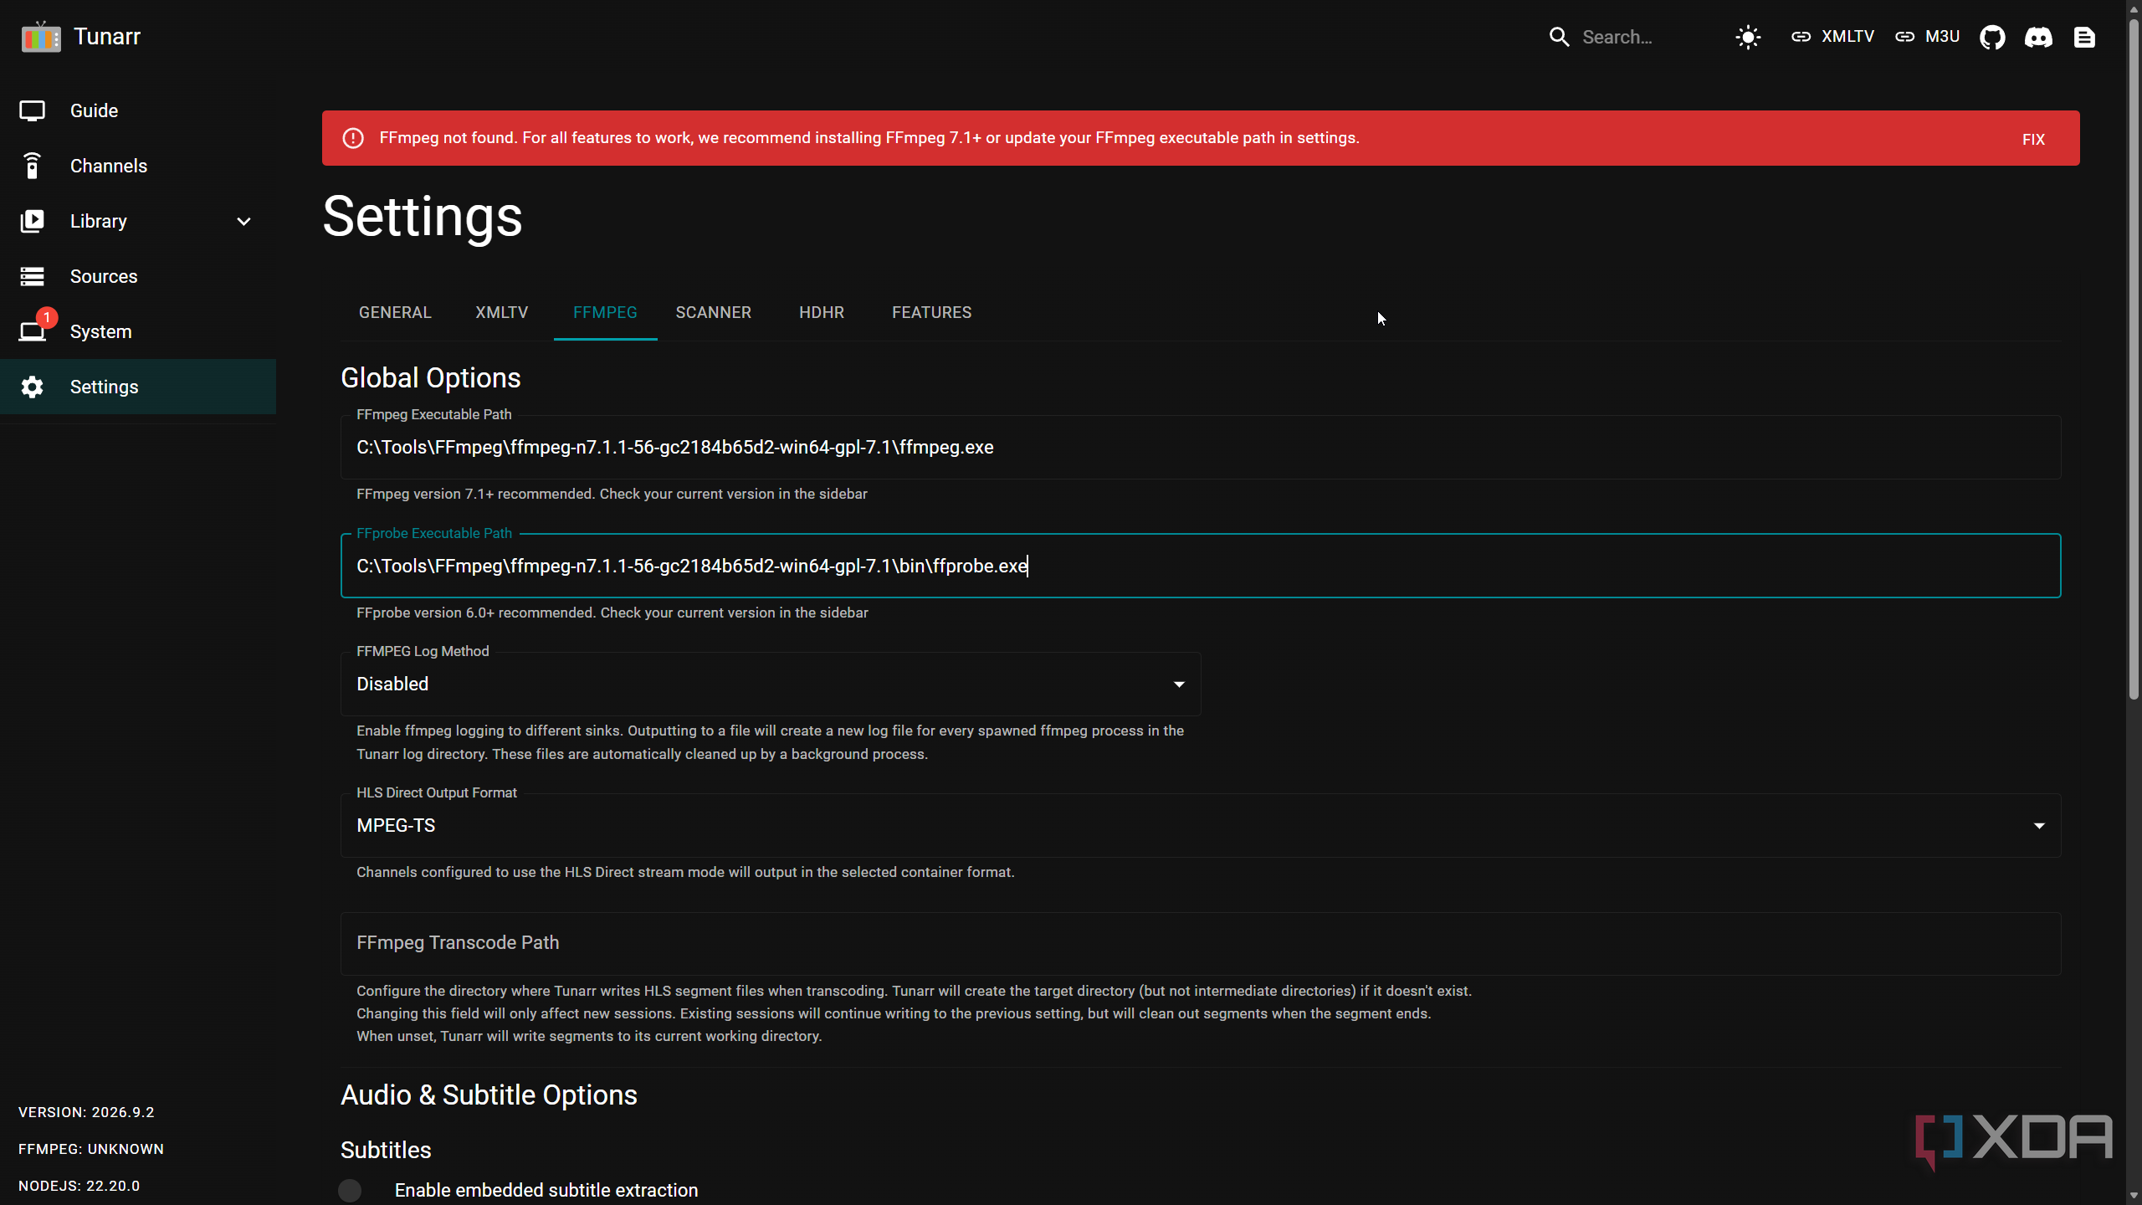This screenshot has height=1205, width=2142.
Task: Copy the M3U link
Action: [1927, 37]
